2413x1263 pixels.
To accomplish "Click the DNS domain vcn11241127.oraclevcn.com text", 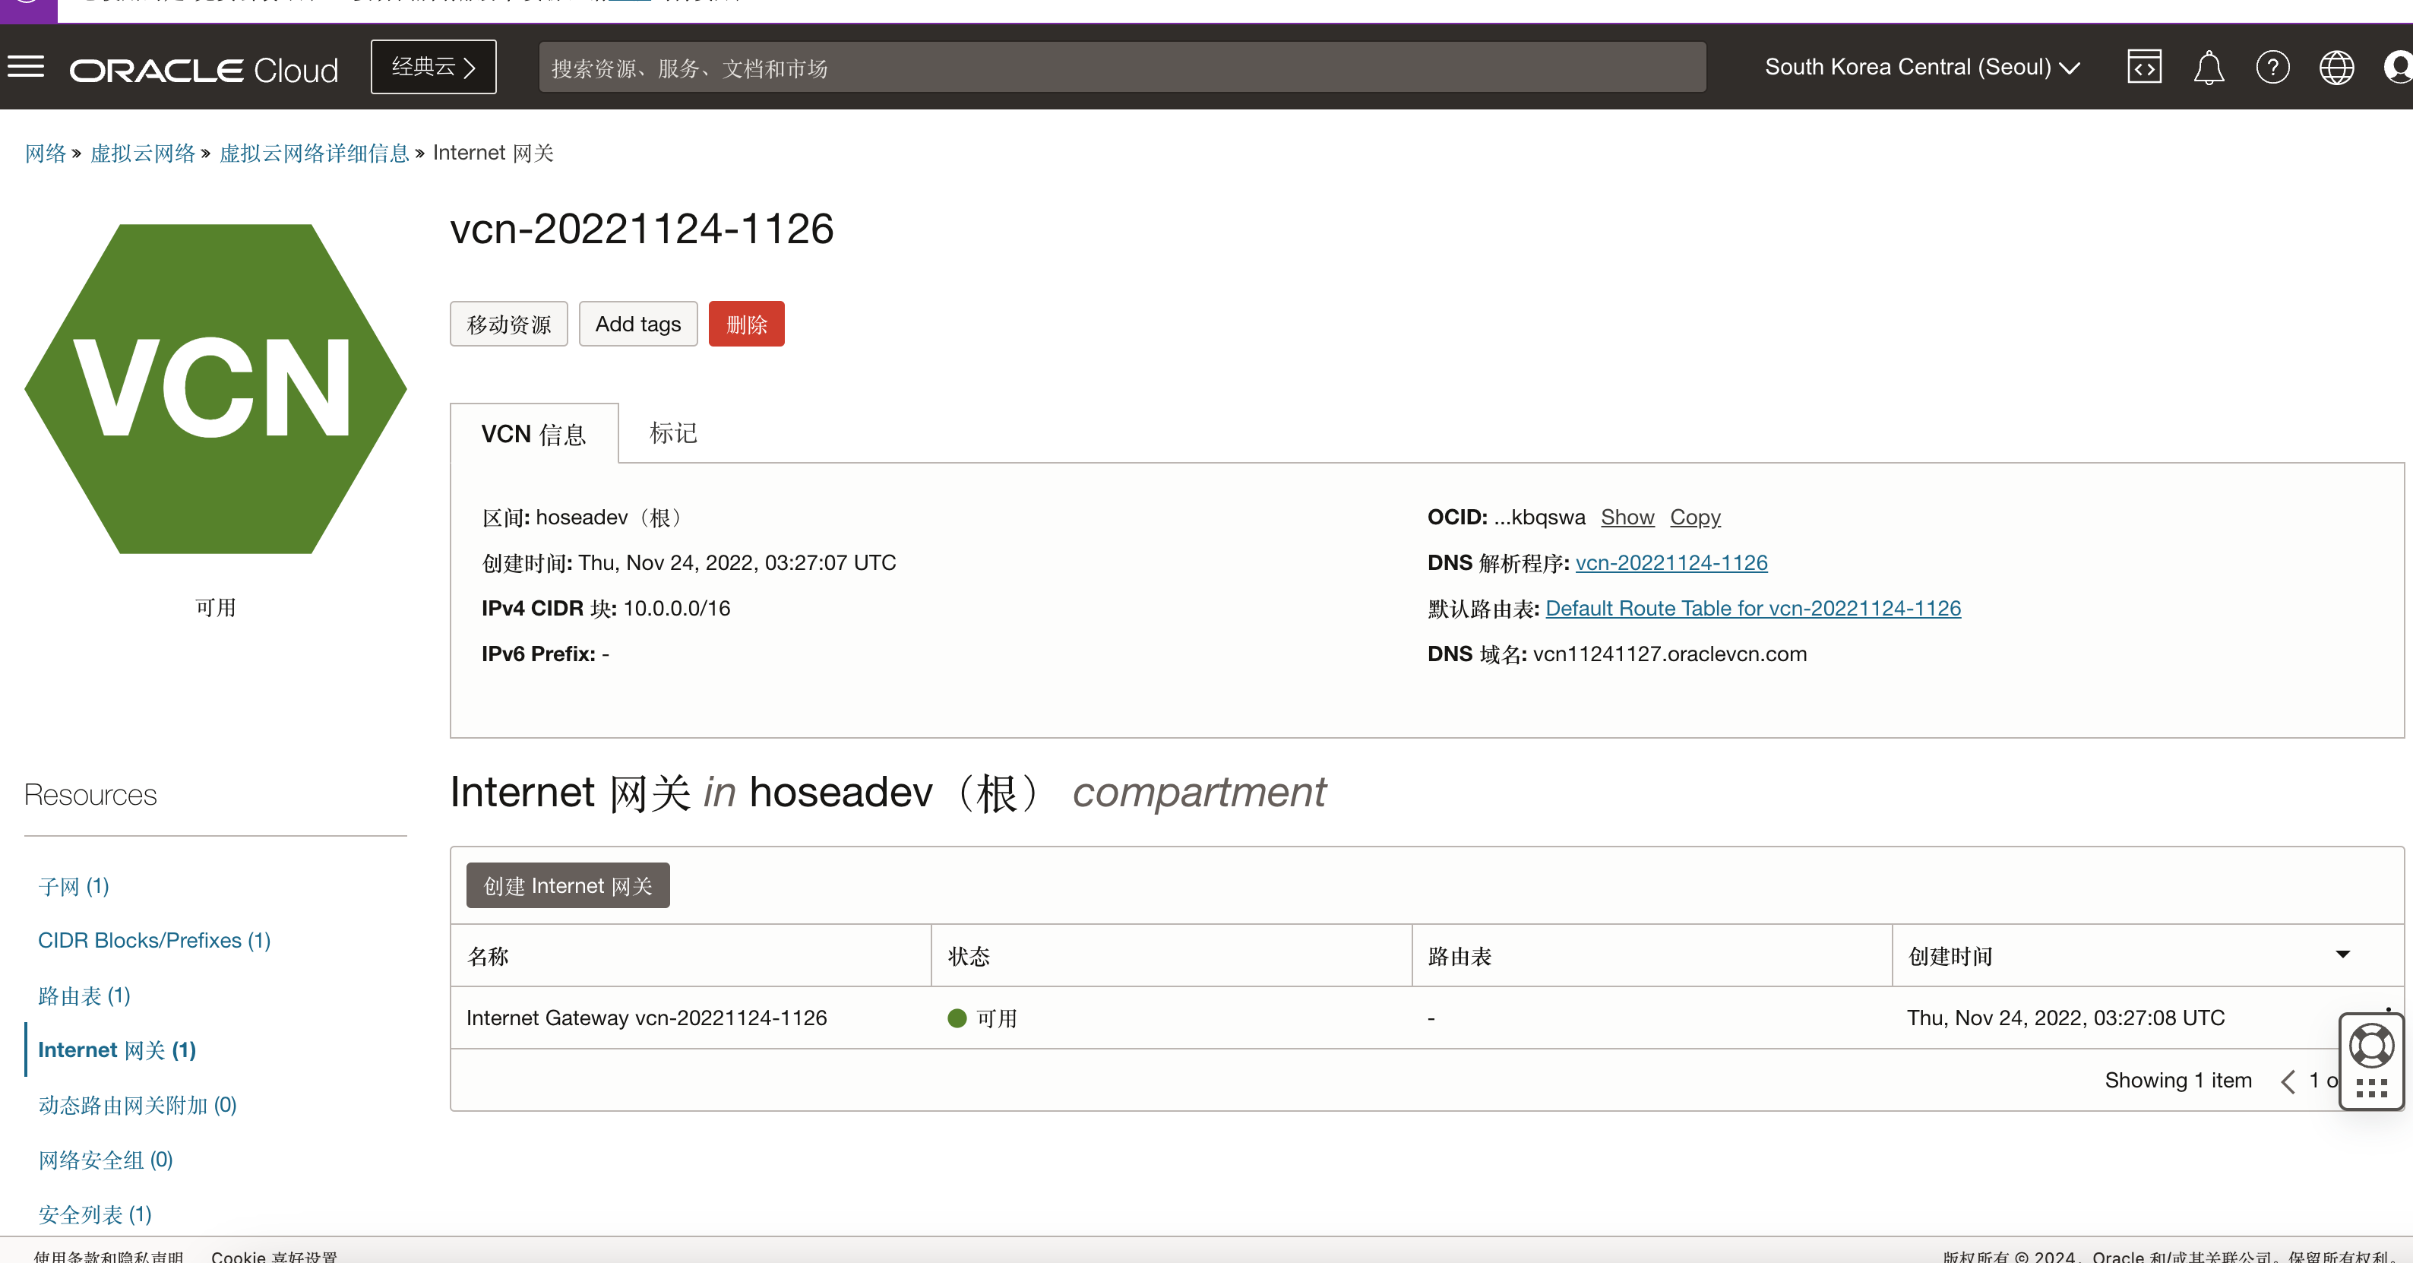I will tap(1669, 654).
